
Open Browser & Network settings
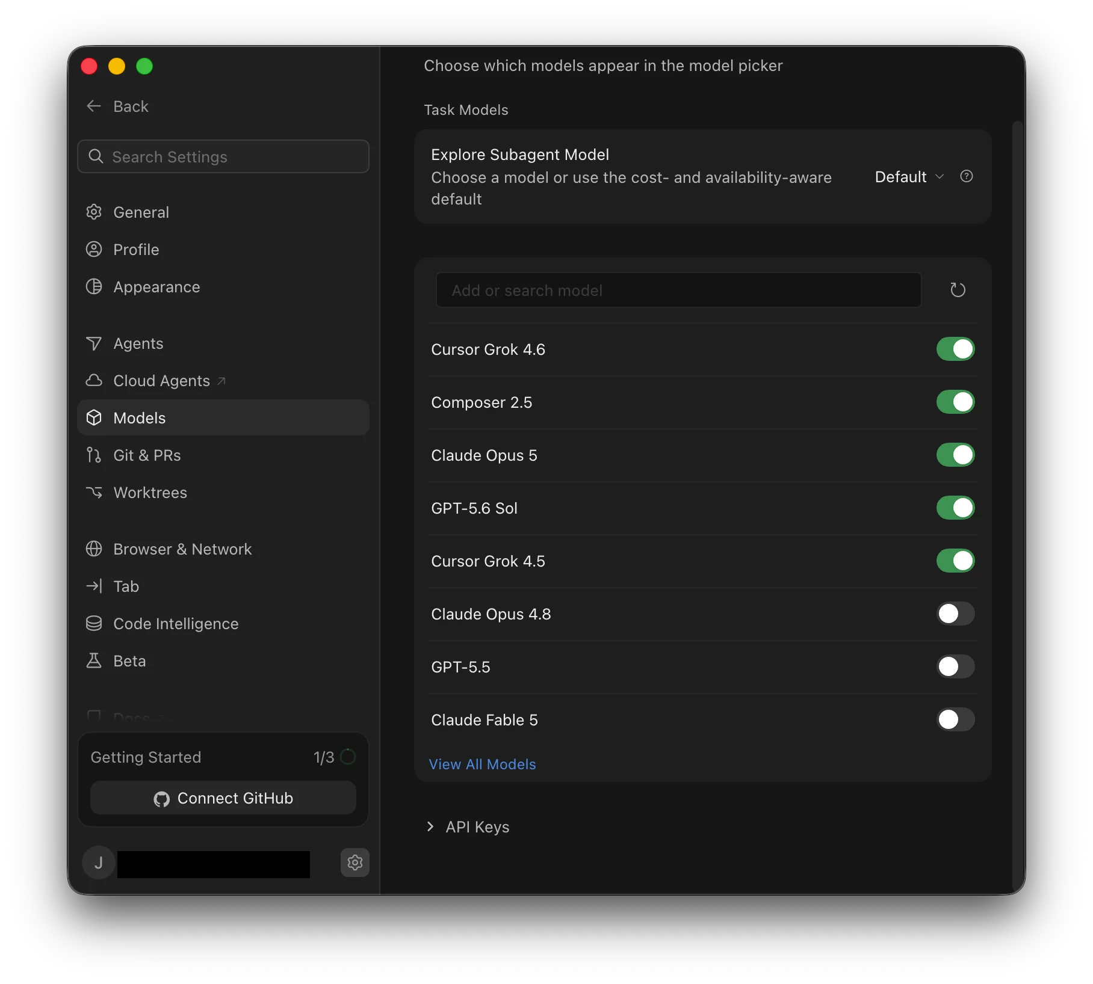pyautogui.click(x=223, y=549)
